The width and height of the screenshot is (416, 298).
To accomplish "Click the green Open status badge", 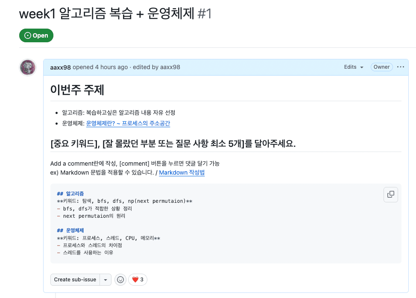I will (x=36, y=35).
